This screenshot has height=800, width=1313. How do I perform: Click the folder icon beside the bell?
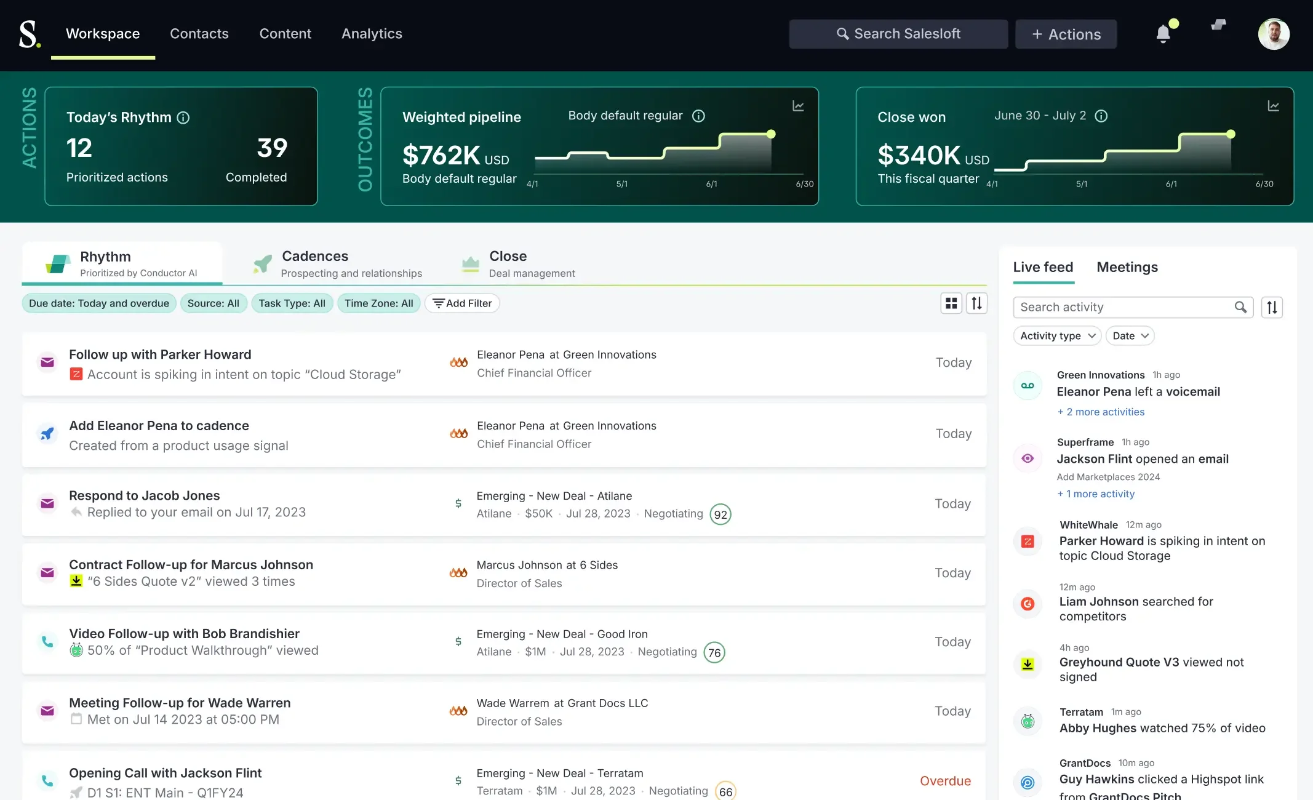[x=1218, y=25]
